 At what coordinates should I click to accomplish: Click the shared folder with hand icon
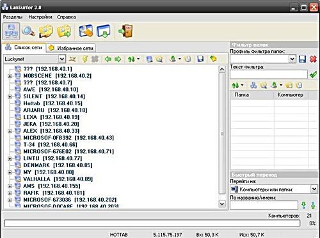46,31
